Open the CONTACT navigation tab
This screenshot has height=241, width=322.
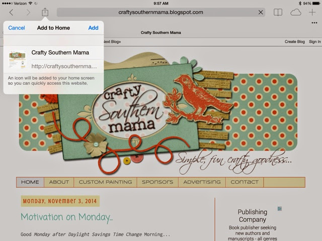(x=245, y=182)
